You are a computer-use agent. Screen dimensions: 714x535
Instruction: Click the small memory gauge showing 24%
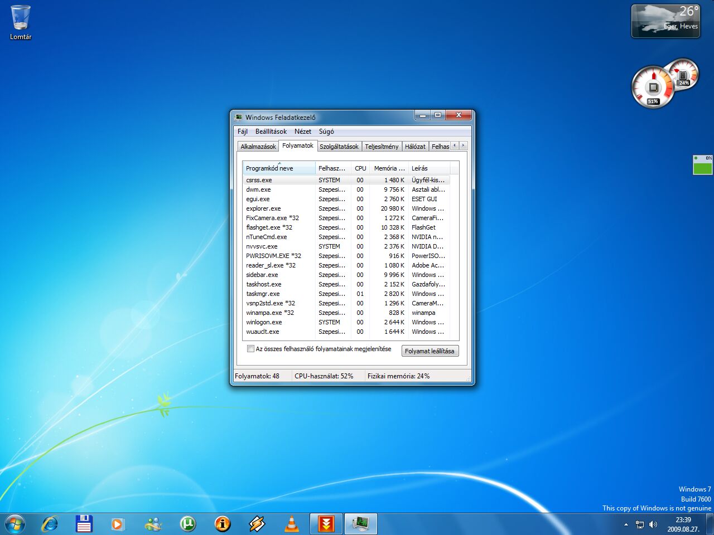click(x=683, y=74)
